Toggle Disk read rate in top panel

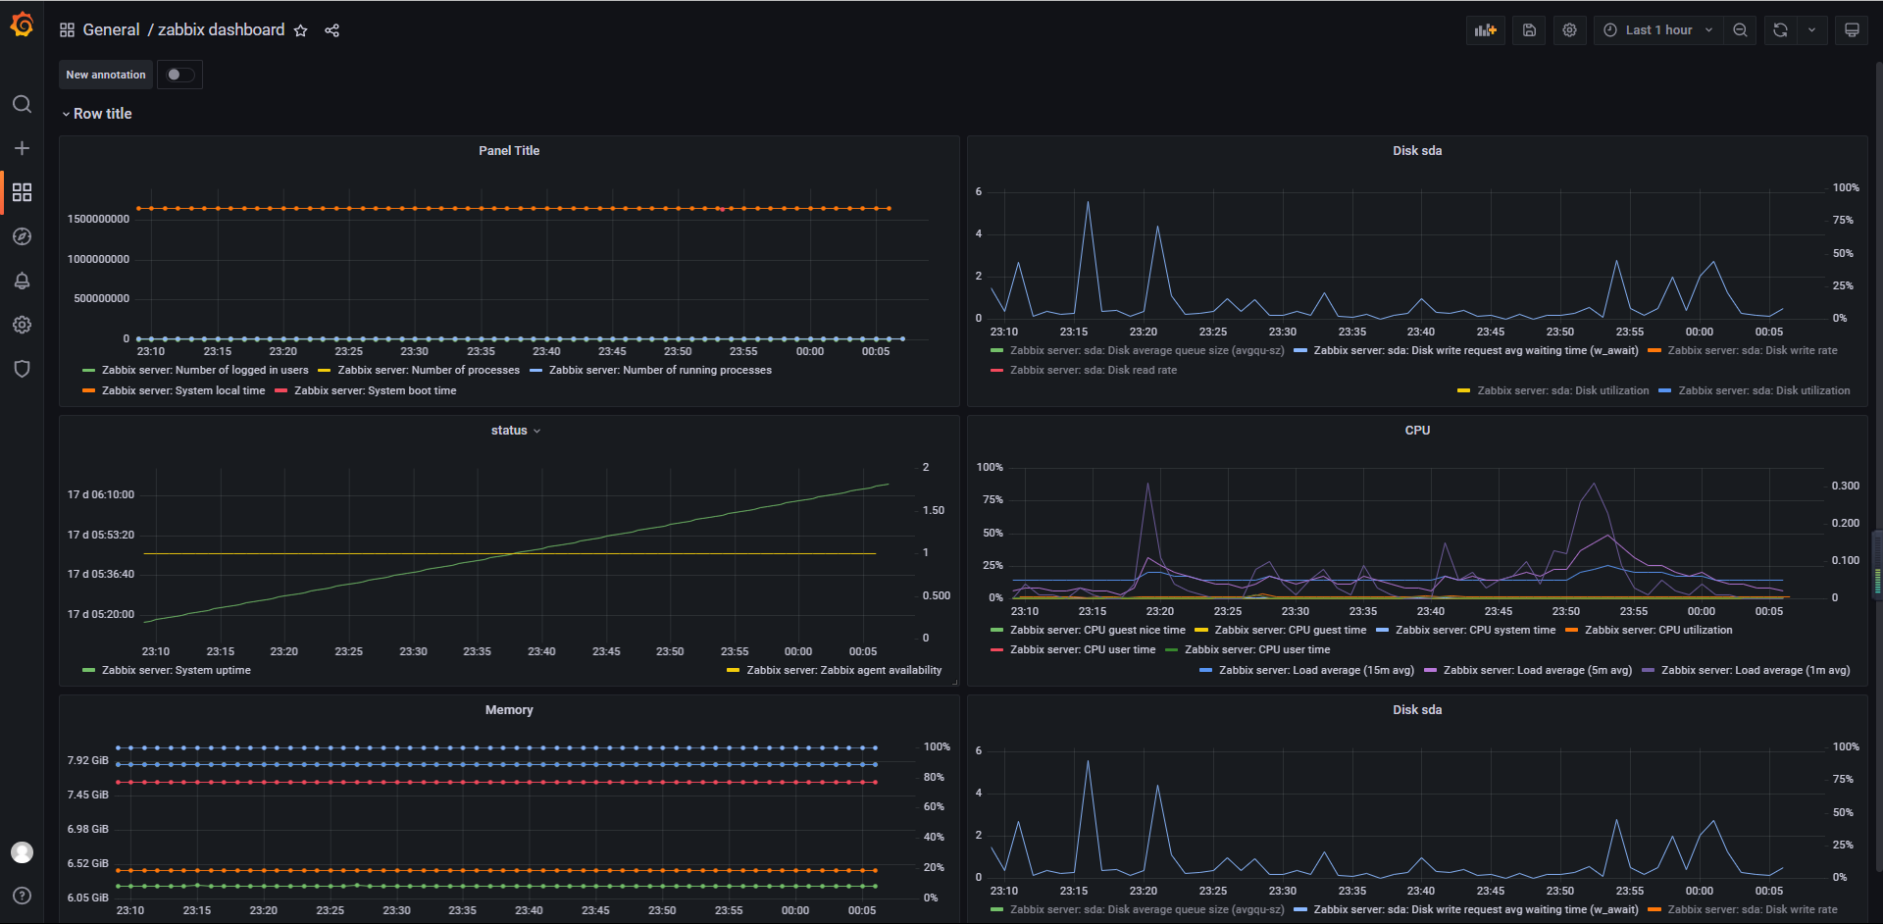click(1094, 371)
